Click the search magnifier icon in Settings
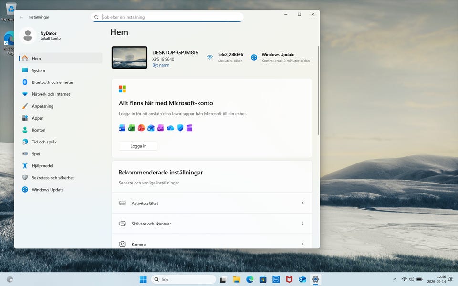This screenshot has height=286, width=458. pyautogui.click(x=96, y=17)
